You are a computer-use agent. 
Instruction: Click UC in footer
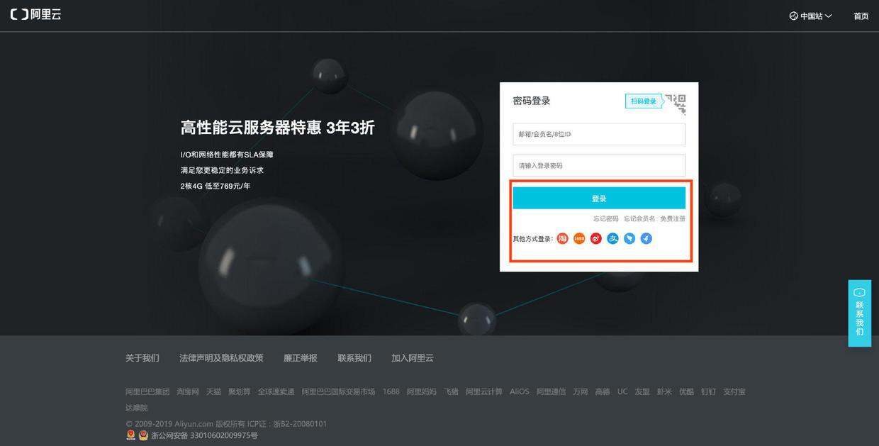click(622, 391)
